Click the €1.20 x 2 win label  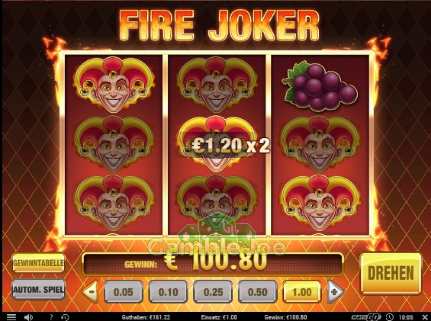click(x=230, y=145)
